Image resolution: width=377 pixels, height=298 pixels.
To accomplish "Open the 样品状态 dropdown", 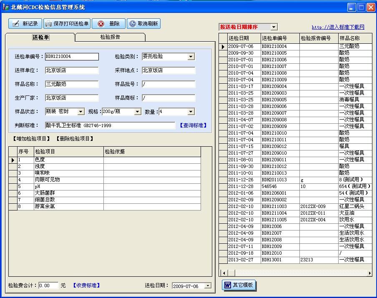I will (81, 112).
